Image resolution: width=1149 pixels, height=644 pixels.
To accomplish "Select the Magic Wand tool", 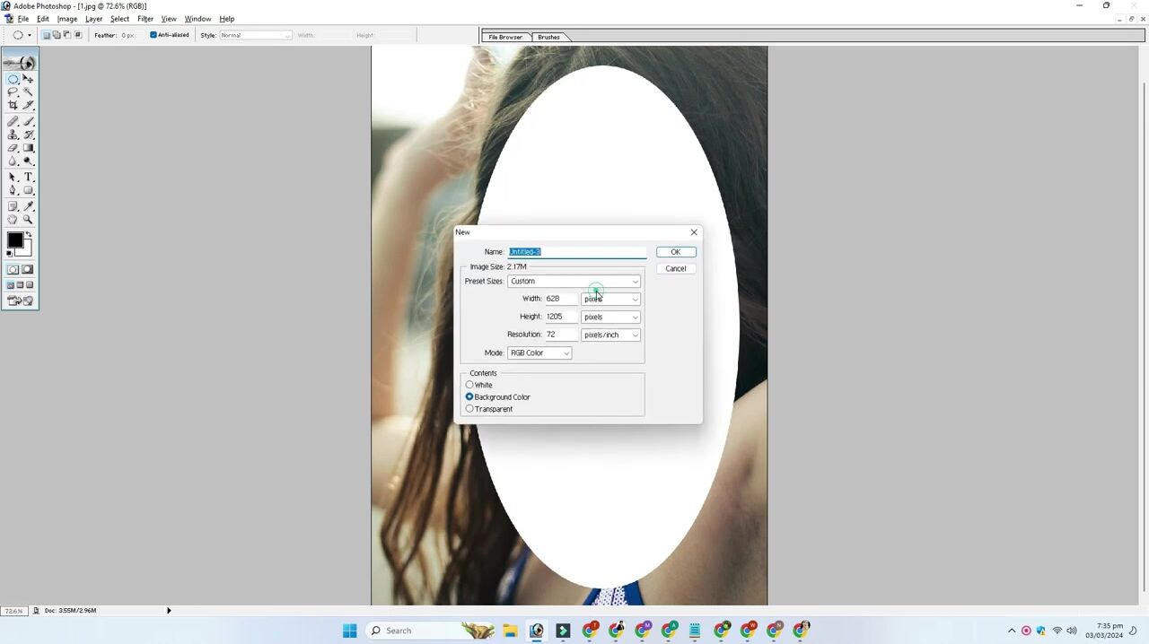I will point(28,91).
